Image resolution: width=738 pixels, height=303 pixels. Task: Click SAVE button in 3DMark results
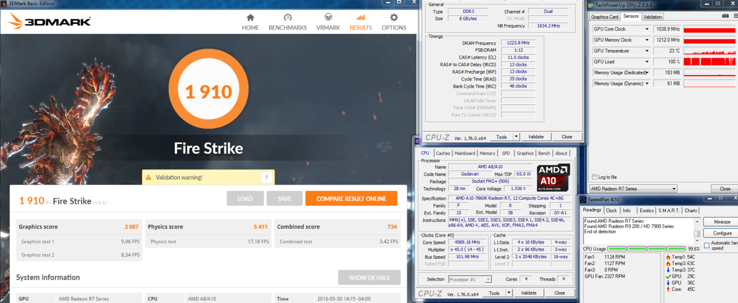click(284, 199)
